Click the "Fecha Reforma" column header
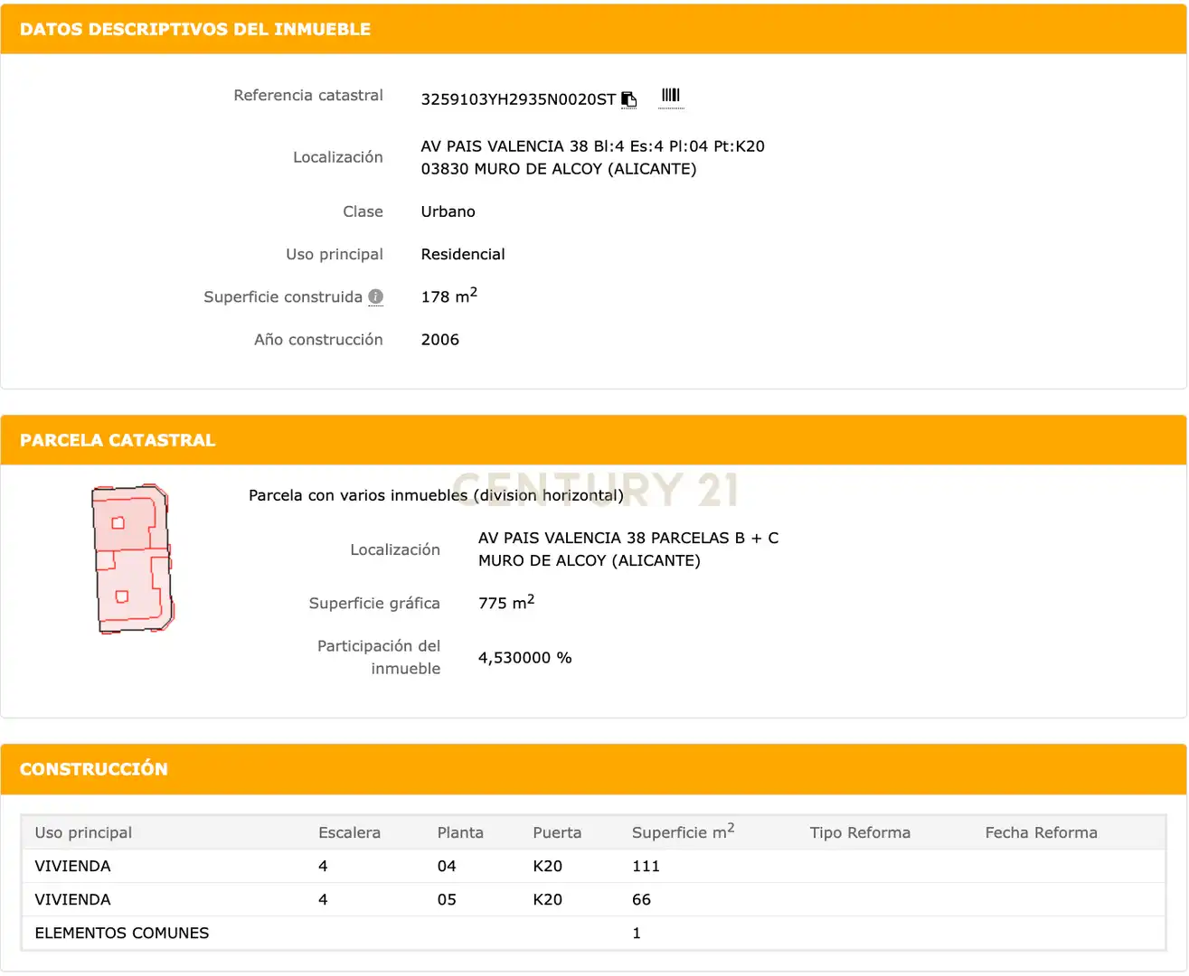1189x976 pixels. [x=1042, y=832]
